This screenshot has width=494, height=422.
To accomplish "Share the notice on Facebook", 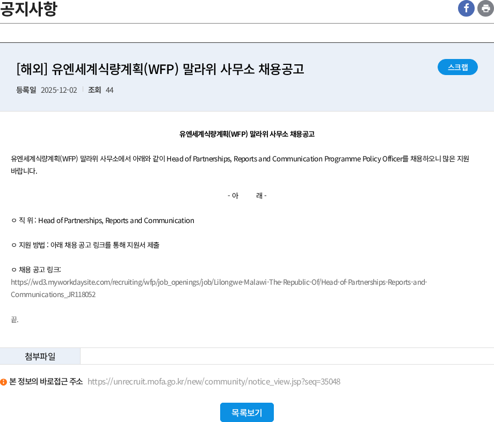I will pos(466,9).
